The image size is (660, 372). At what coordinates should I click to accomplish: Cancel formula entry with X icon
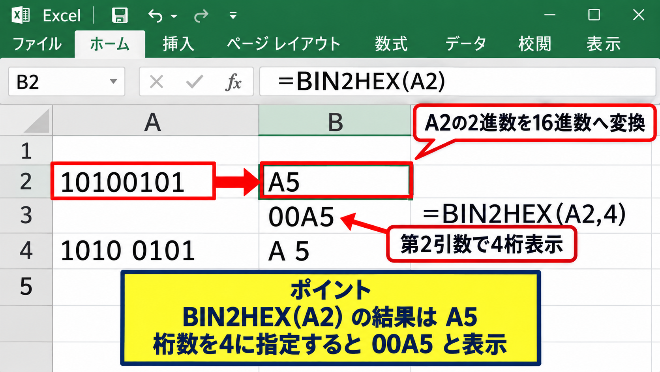point(157,82)
